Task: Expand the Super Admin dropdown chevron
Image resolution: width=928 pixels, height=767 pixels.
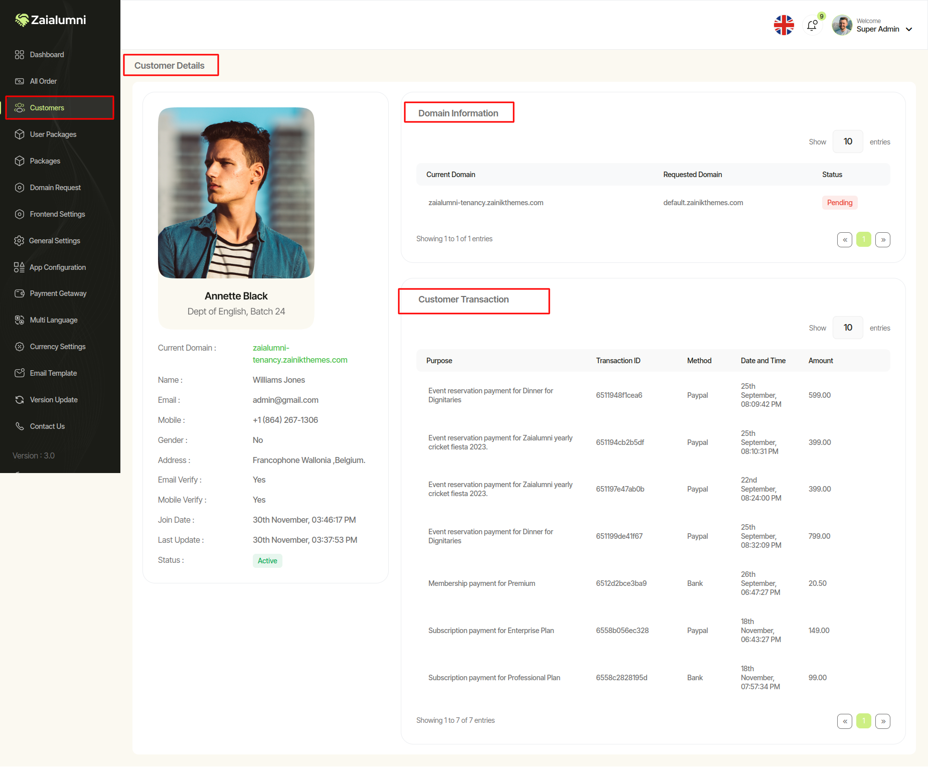Action: (909, 30)
